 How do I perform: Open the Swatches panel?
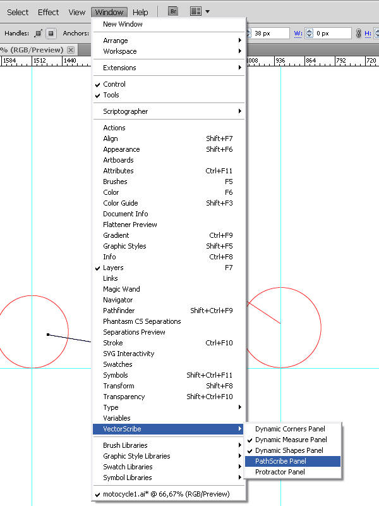(x=169, y=364)
